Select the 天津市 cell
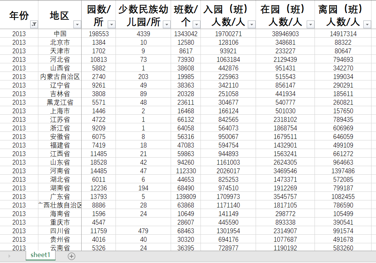Image resolution: width=376 pixels, height=263 pixels. pyautogui.click(x=60, y=51)
